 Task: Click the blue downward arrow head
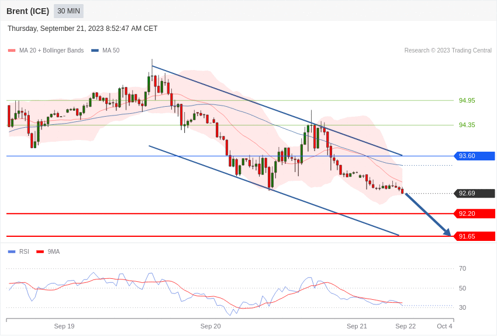click(x=447, y=232)
